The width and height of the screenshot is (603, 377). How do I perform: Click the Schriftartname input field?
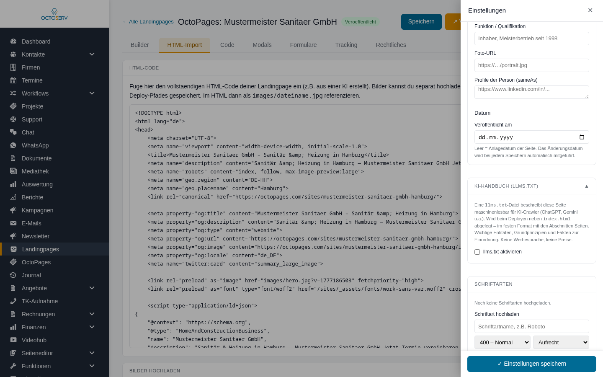[532, 326]
